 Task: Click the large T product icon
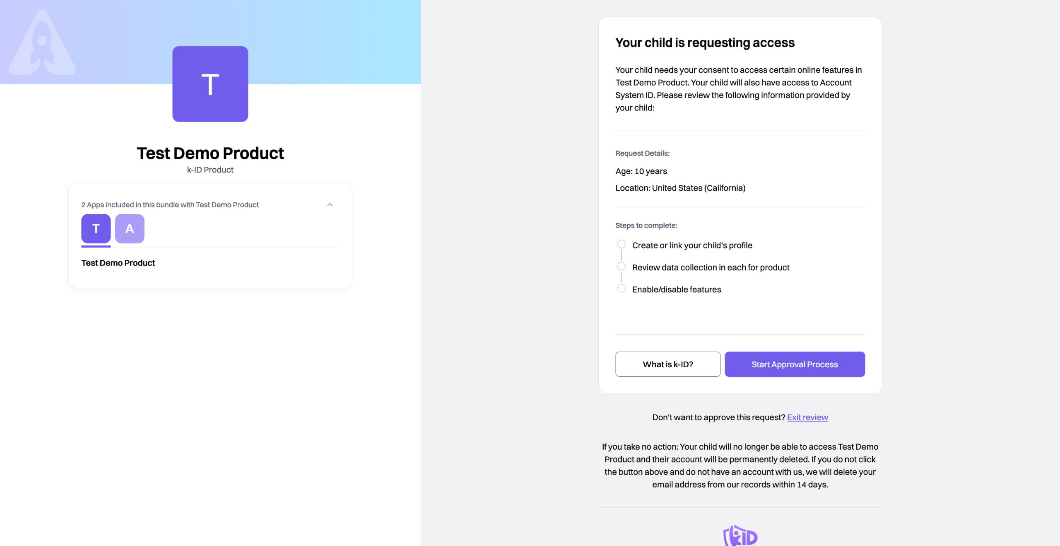click(210, 84)
